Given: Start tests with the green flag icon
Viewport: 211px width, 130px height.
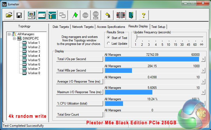Looking at the screenshot, I should (x=75, y=15).
